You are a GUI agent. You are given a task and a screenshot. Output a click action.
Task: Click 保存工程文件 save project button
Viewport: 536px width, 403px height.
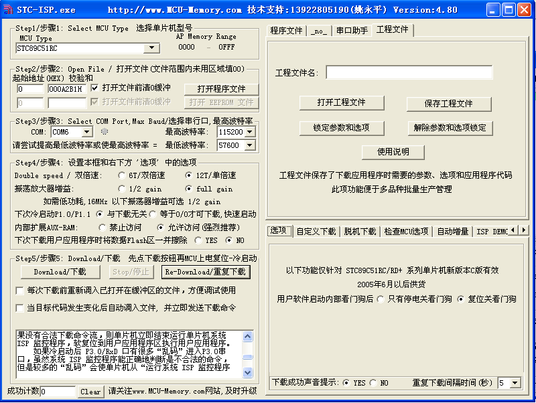(x=449, y=104)
